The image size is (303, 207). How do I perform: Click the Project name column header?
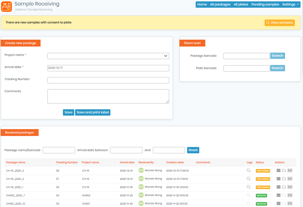[x=91, y=162]
